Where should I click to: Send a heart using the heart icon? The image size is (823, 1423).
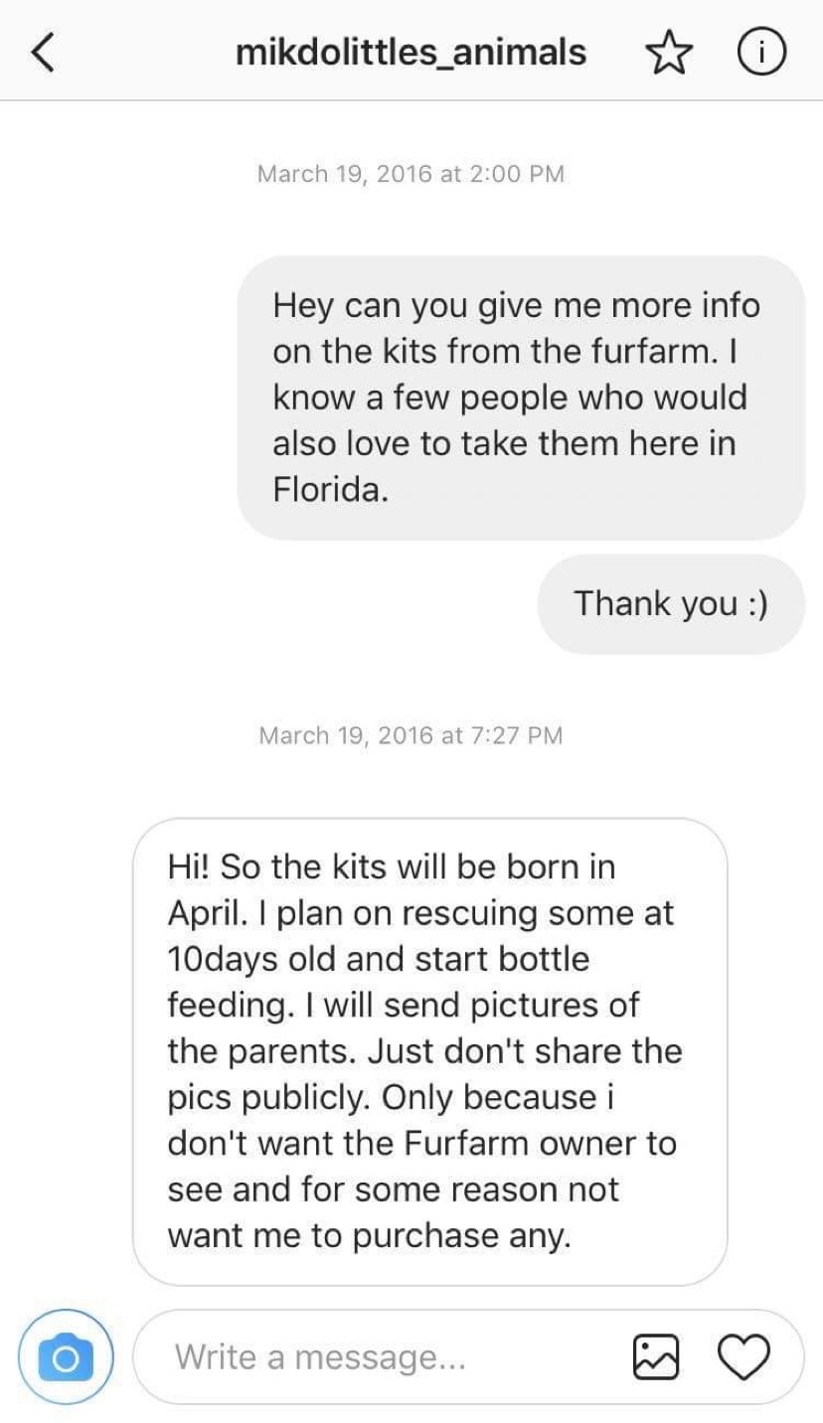(744, 1356)
